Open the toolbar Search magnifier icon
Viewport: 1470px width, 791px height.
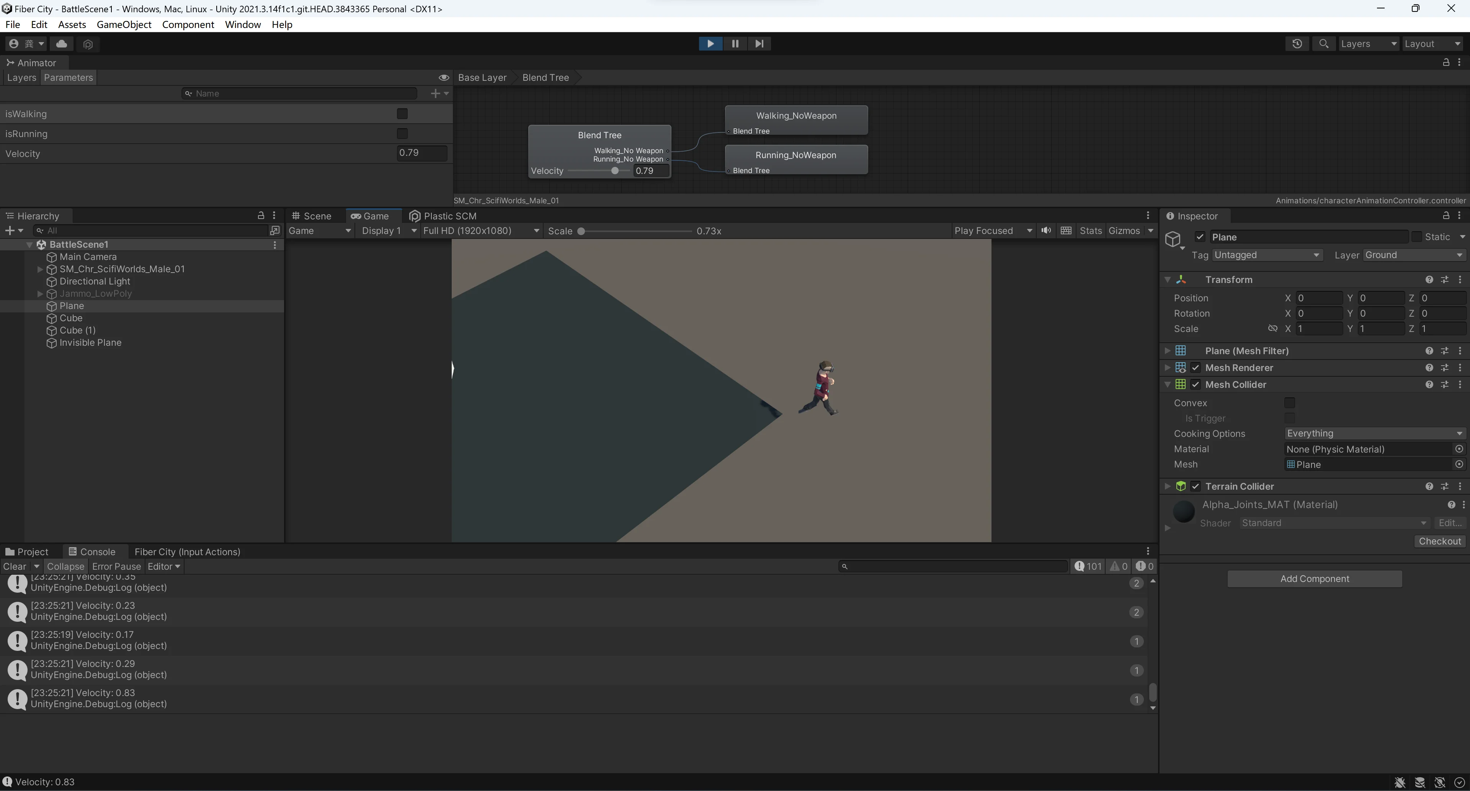point(1324,44)
